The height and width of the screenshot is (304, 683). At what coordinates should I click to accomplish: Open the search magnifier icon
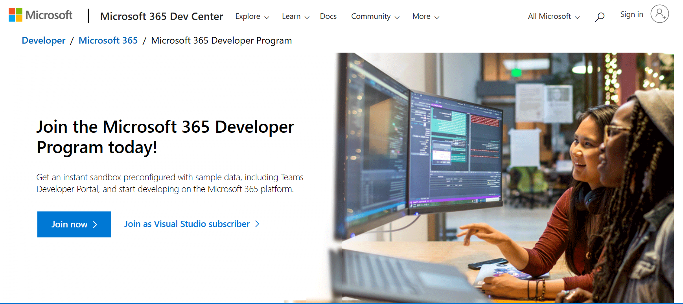[599, 16]
